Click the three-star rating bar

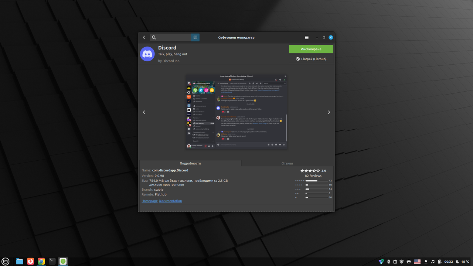(317, 189)
